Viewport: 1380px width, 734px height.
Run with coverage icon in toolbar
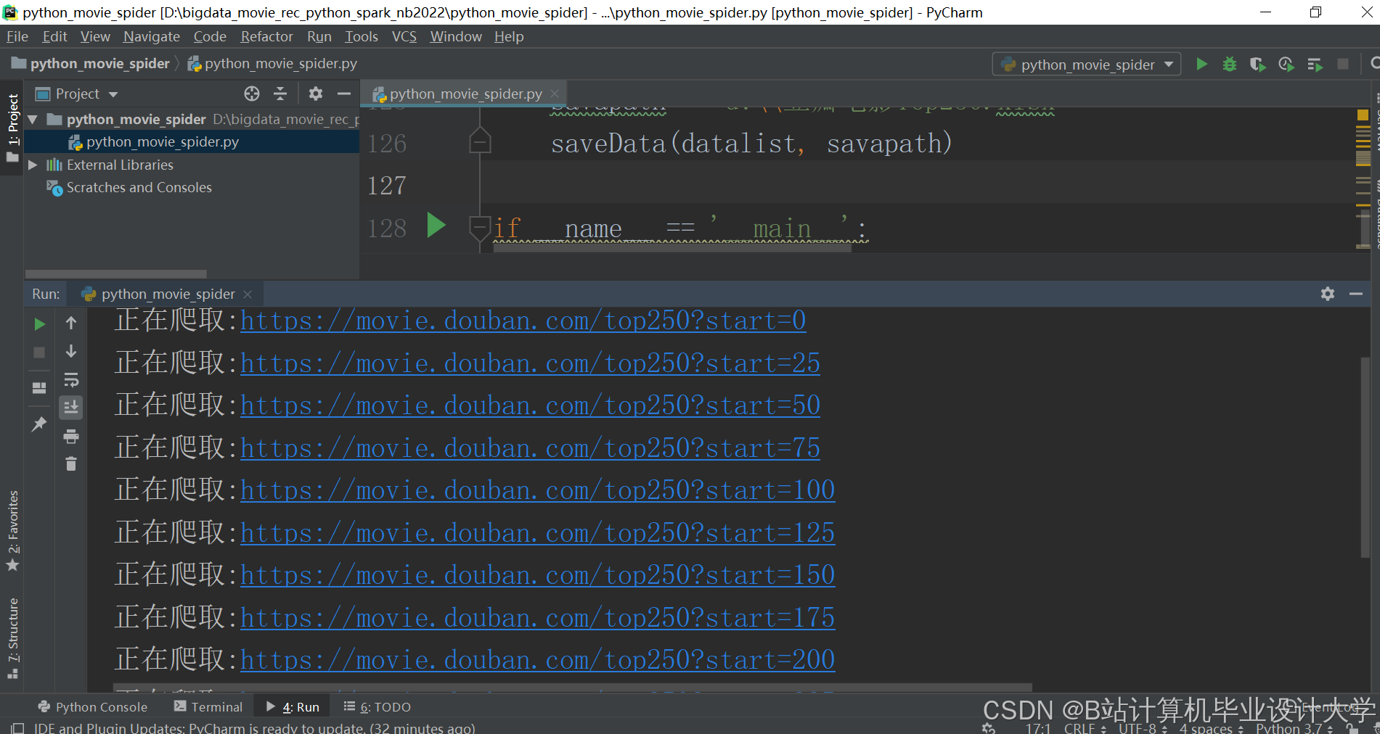pyautogui.click(x=1258, y=65)
